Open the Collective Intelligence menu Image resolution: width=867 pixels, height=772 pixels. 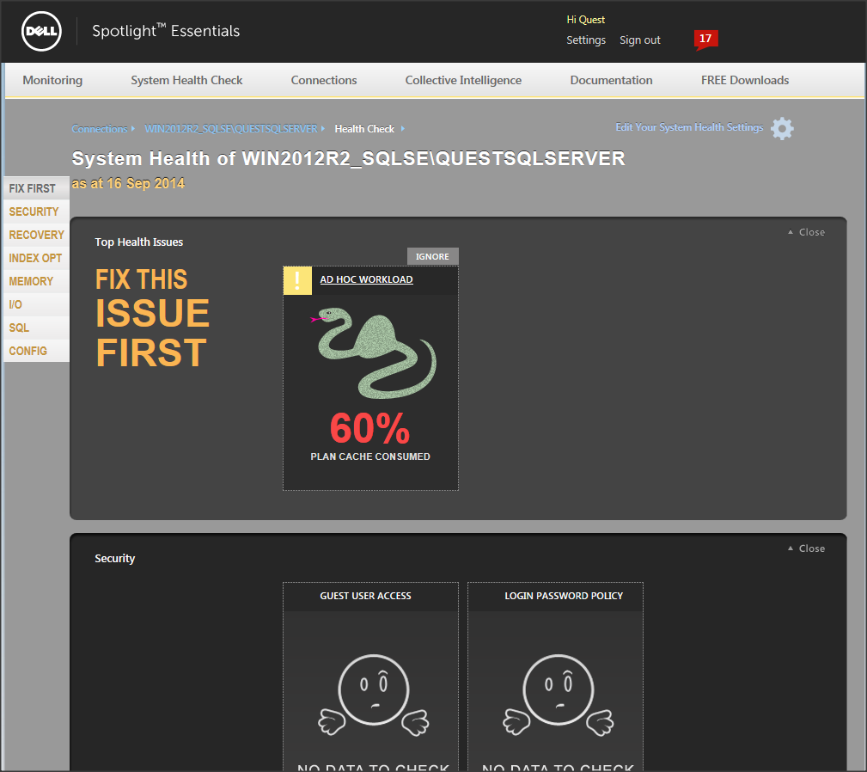click(463, 80)
